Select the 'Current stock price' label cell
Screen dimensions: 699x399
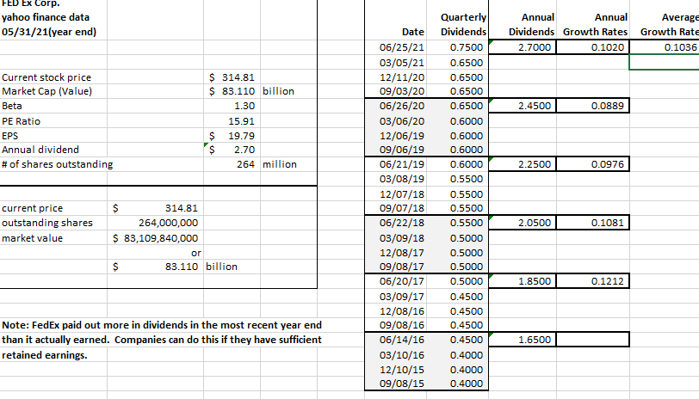53,77
